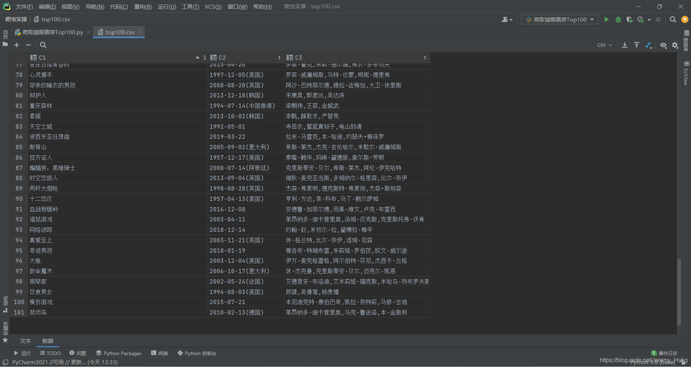Image resolution: width=691 pixels, height=367 pixels.
Task: Add a new row with the plus icon
Action: (17, 45)
